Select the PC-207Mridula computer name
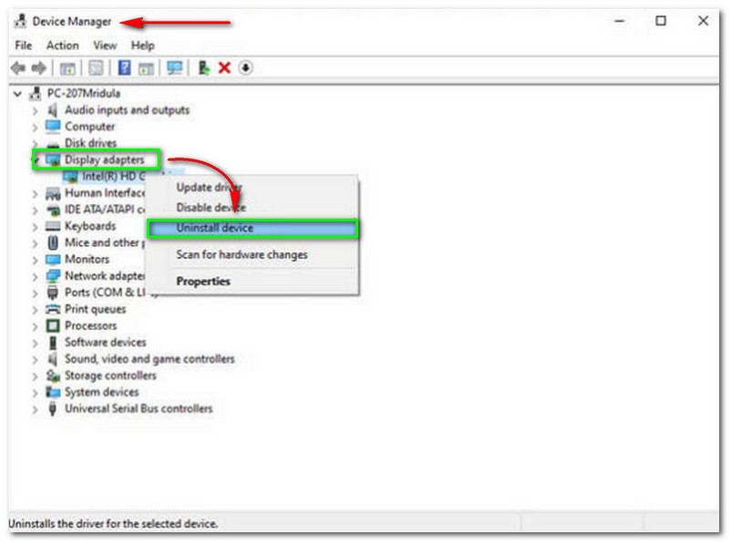This screenshot has width=729, height=542. coord(84,94)
